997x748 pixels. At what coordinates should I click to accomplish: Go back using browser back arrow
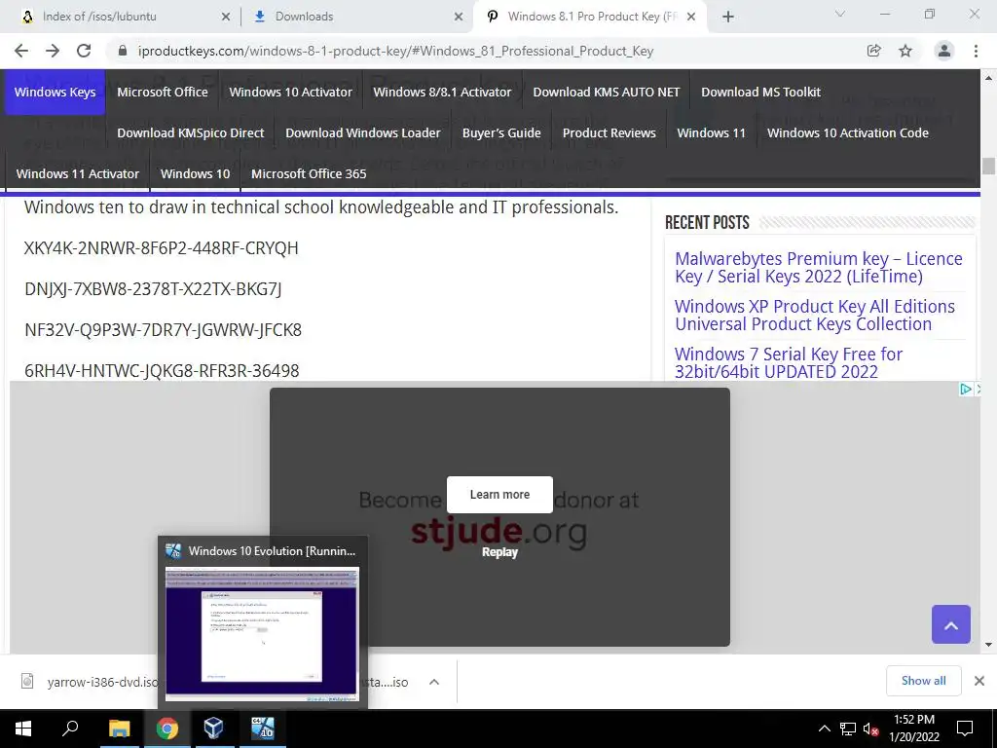click(21, 51)
